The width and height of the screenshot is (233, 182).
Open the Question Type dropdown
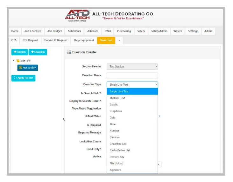(x=132, y=85)
